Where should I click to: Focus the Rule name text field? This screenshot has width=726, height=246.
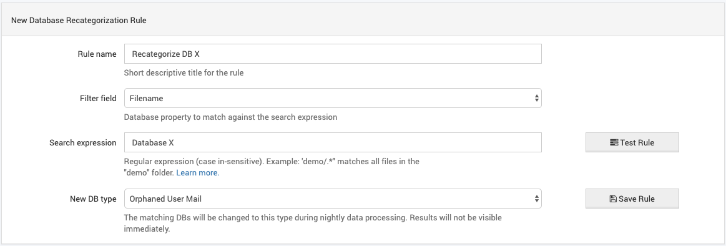pyautogui.click(x=333, y=54)
